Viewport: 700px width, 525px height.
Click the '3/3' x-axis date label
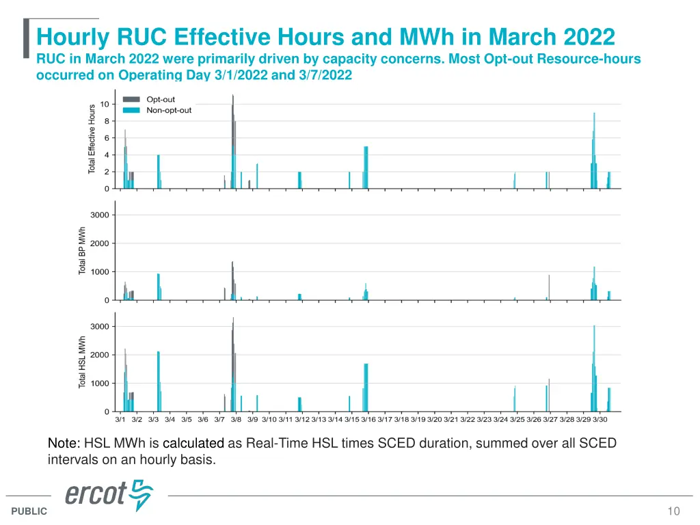(x=153, y=420)
